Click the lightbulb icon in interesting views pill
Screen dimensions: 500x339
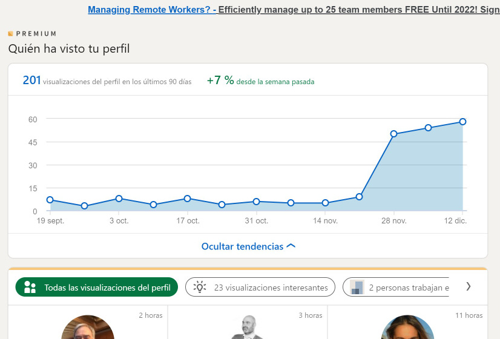coord(200,287)
